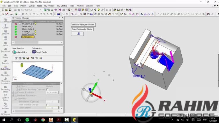Click the Open file toolbar icon

7,10
